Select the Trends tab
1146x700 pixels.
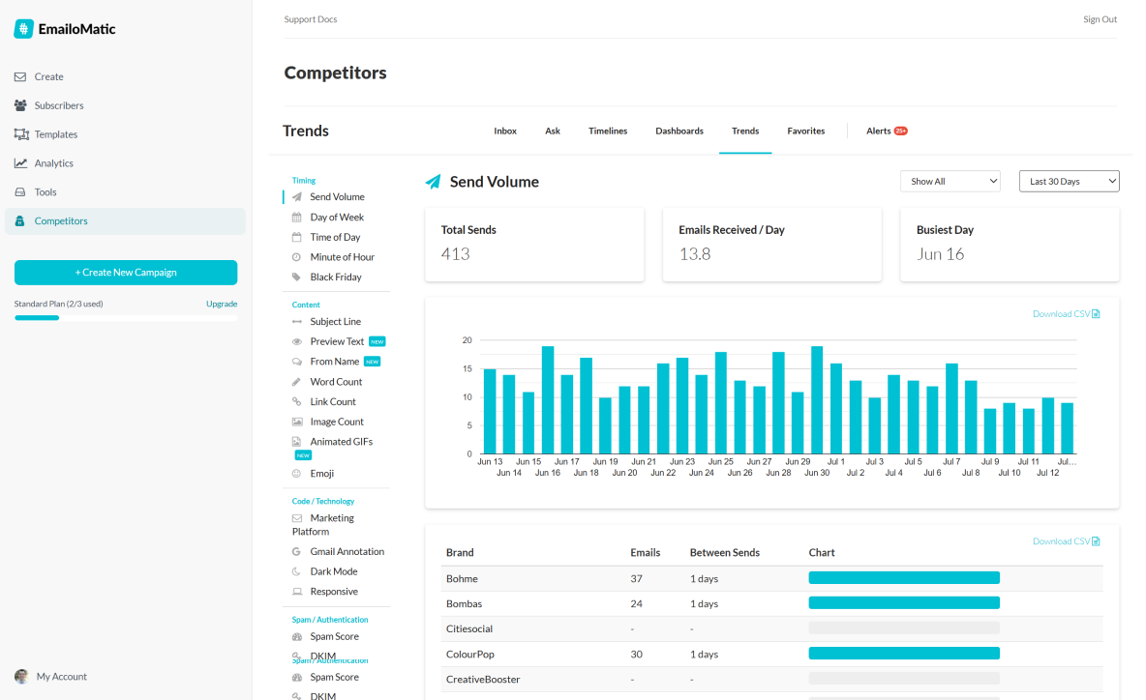[745, 131]
